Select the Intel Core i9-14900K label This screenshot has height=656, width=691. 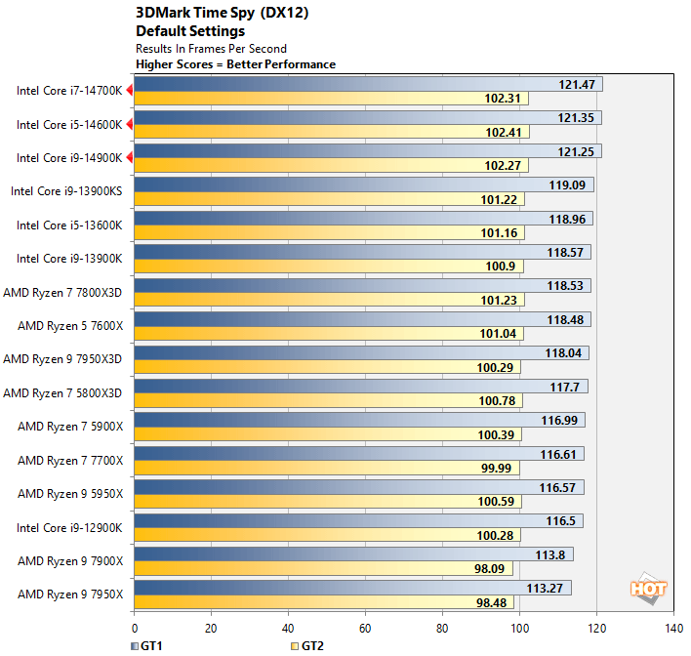(69, 157)
